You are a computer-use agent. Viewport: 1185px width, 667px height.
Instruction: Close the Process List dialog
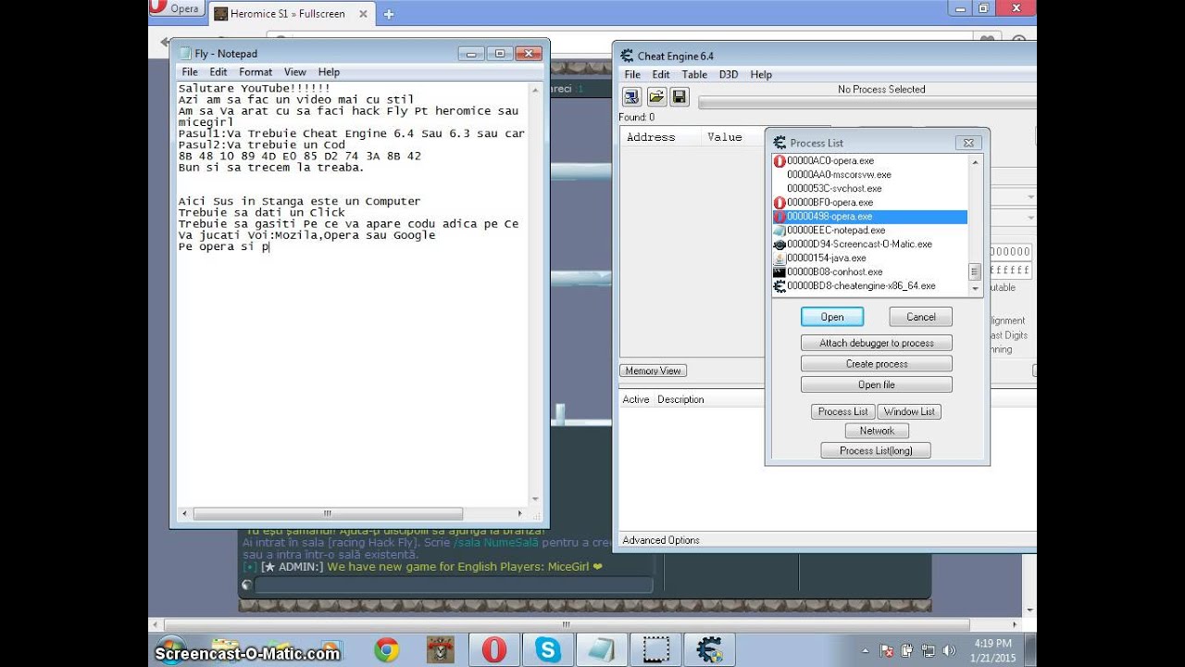[968, 143]
